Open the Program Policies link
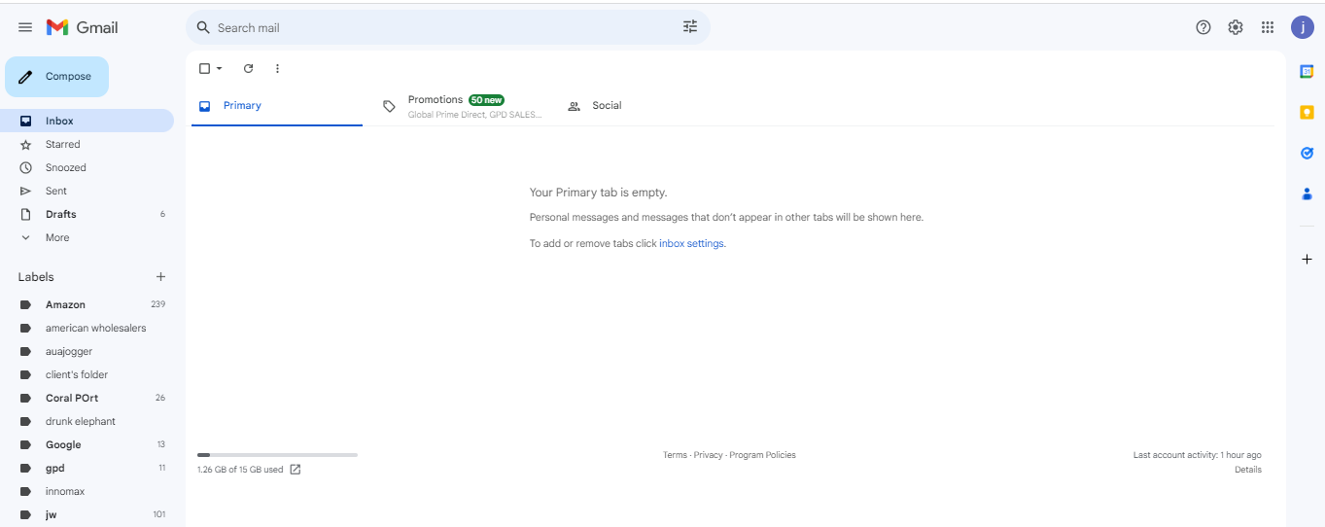Screen dimensions: 1325x527 coord(762,455)
